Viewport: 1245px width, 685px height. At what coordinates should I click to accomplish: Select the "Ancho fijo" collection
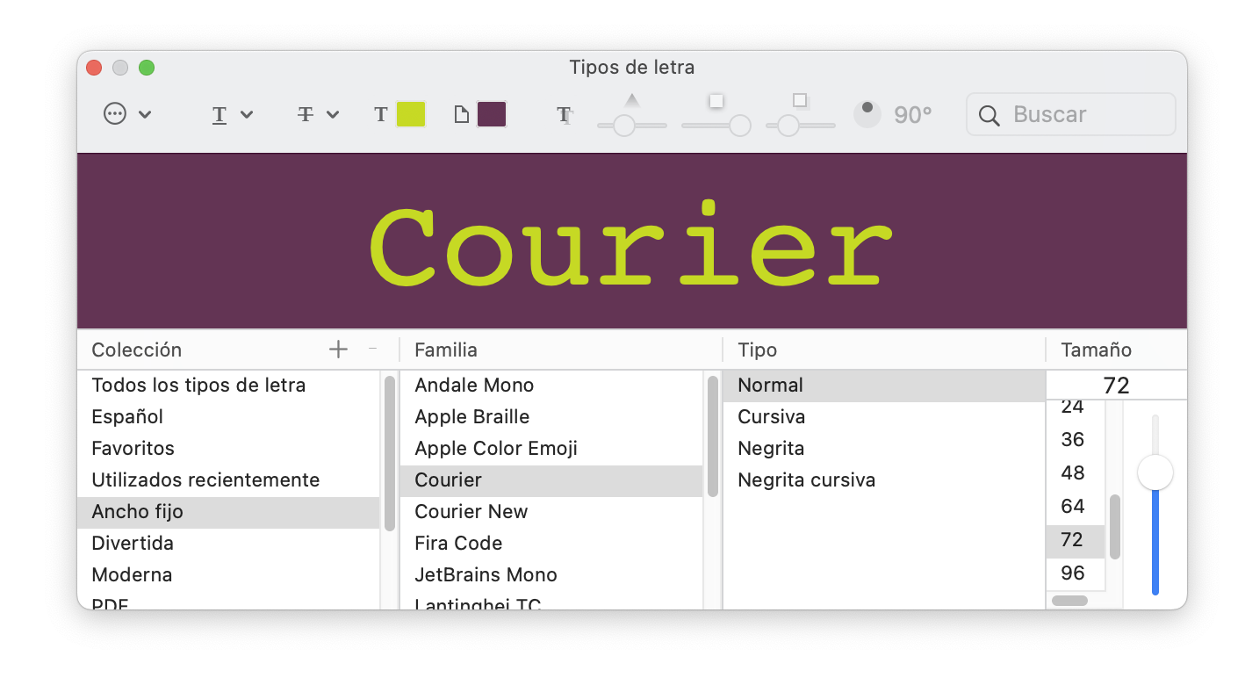point(228,511)
